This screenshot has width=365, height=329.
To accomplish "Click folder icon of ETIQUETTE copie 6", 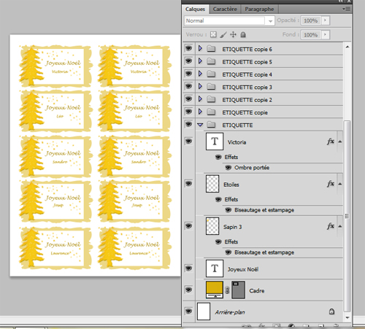I will click(211, 49).
